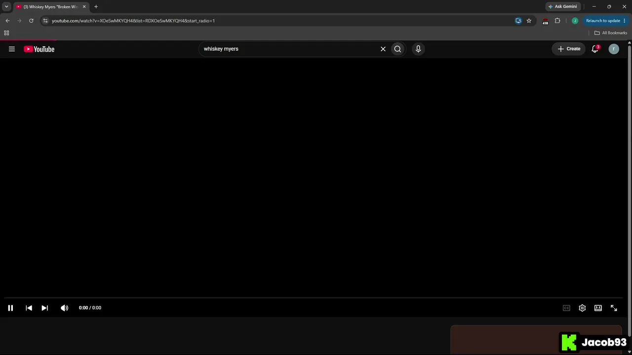Go to YouTube home via logo
Image resolution: width=632 pixels, height=355 pixels.
click(x=39, y=49)
